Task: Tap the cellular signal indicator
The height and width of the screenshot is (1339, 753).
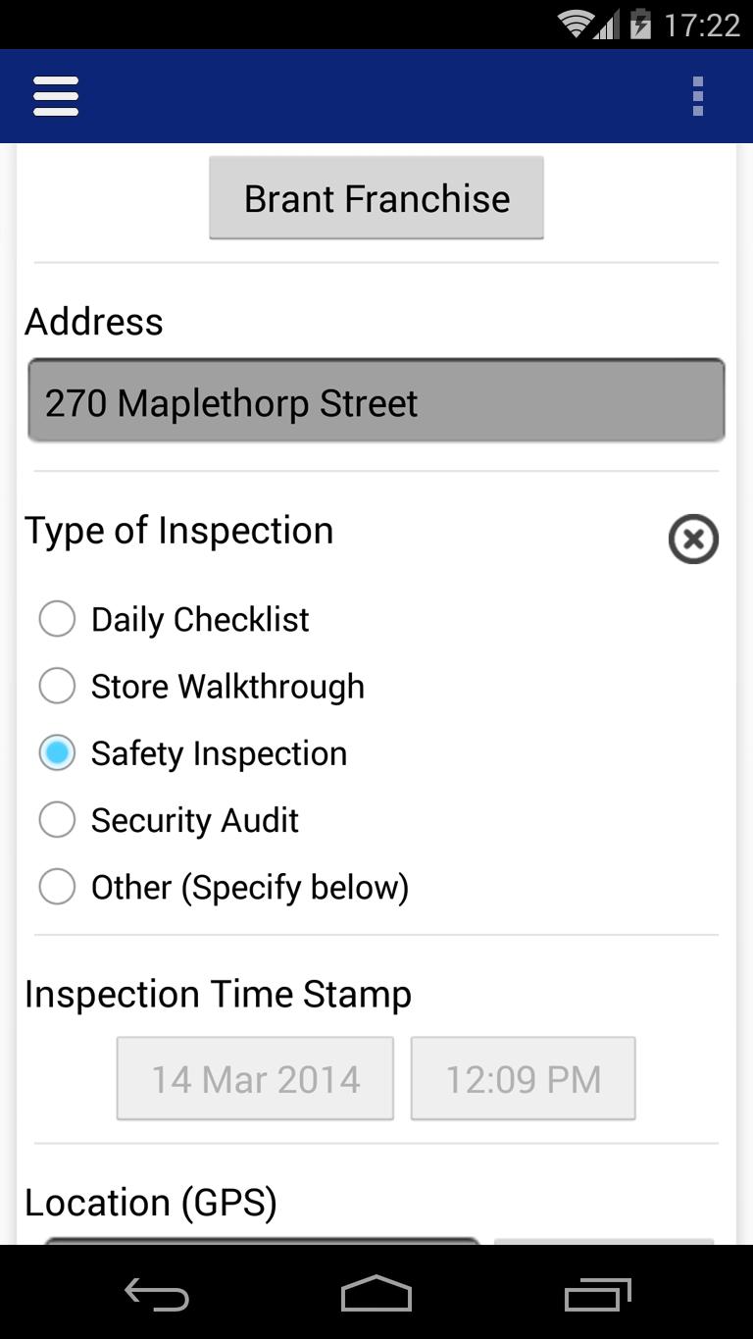Action: tap(607, 26)
